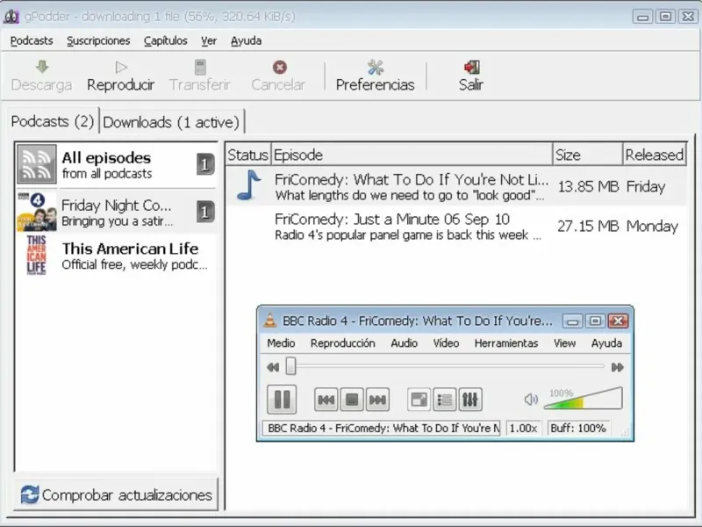Click the Descarga download toolbar button
Image resolution: width=702 pixels, height=527 pixels.
(41, 76)
